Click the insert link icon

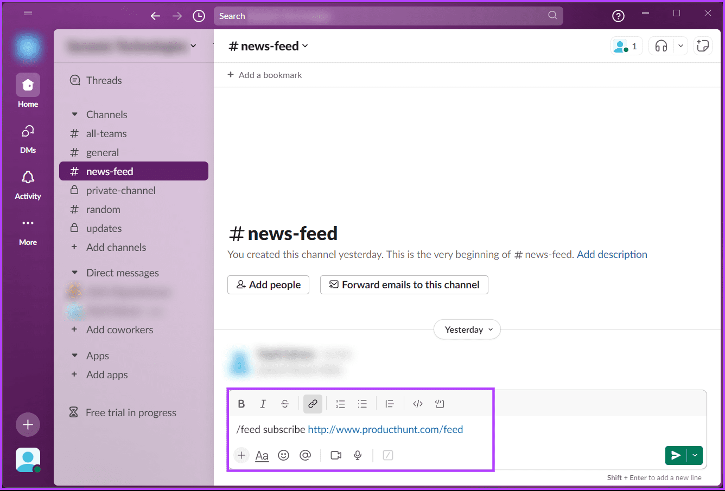click(x=313, y=404)
